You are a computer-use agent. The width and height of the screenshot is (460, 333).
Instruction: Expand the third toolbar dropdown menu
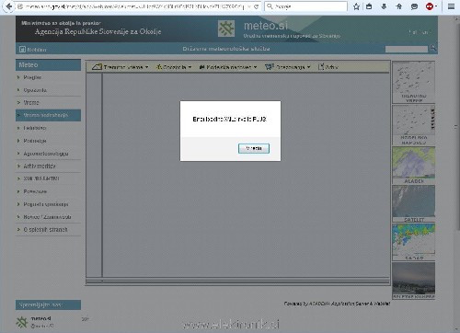(x=228, y=67)
